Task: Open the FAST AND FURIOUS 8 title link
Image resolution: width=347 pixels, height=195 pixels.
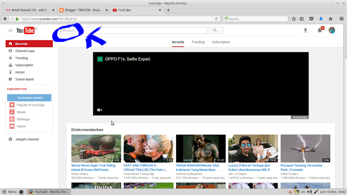Action: [146, 167]
